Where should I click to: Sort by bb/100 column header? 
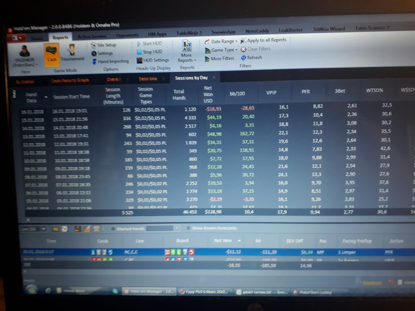click(x=237, y=94)
